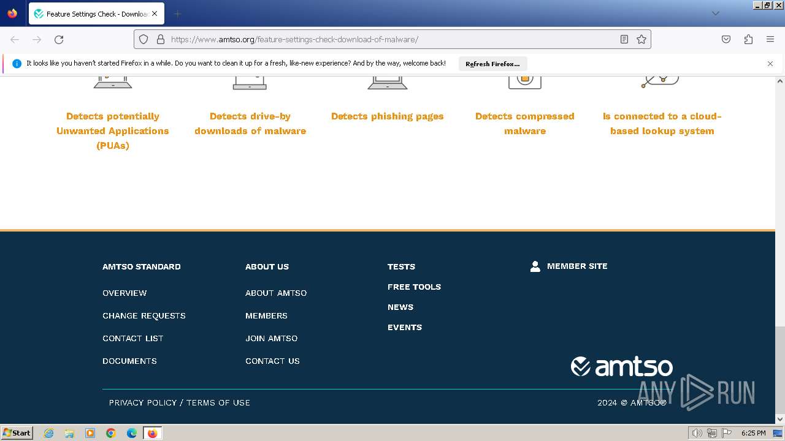Open ABOUT AMTSO footer link

pos(276,293)
